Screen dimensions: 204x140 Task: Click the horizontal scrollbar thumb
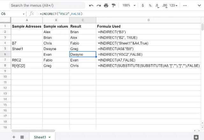tap(33, 131)
